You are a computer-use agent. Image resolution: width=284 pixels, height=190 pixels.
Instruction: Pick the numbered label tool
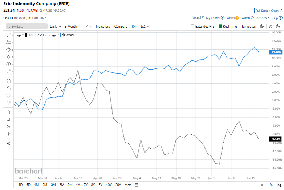click(x=8, y=64)
